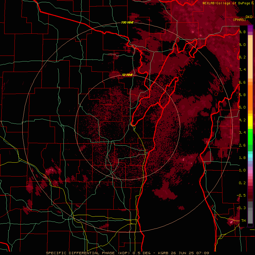This screenshot has width=255, height=255.
Task: Click the "50 NMI" range ring label
Action: coord(127,75)
